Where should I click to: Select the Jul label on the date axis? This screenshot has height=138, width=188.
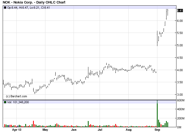pos(100,130)
